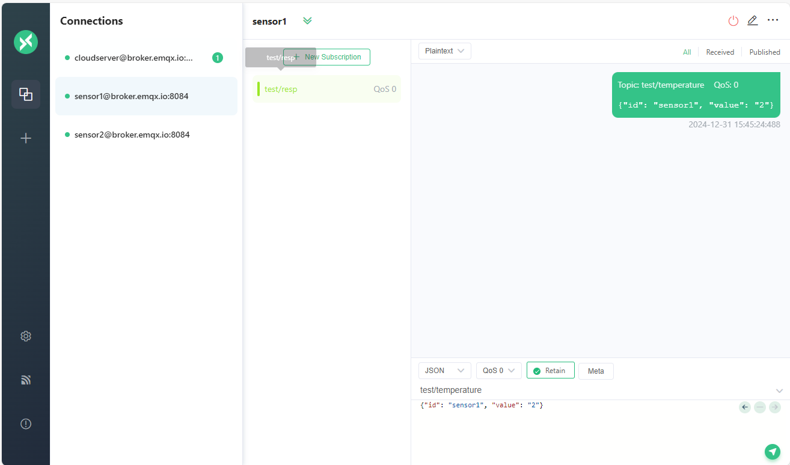
Task: Open the Meta properties button
Action: tap(596, 371)
